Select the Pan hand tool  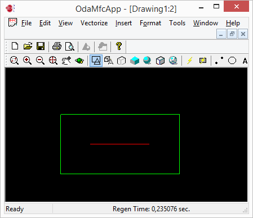coord(66,61)
